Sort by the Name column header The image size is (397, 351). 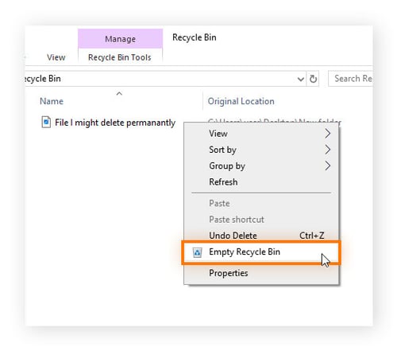[x=52, y=101]
